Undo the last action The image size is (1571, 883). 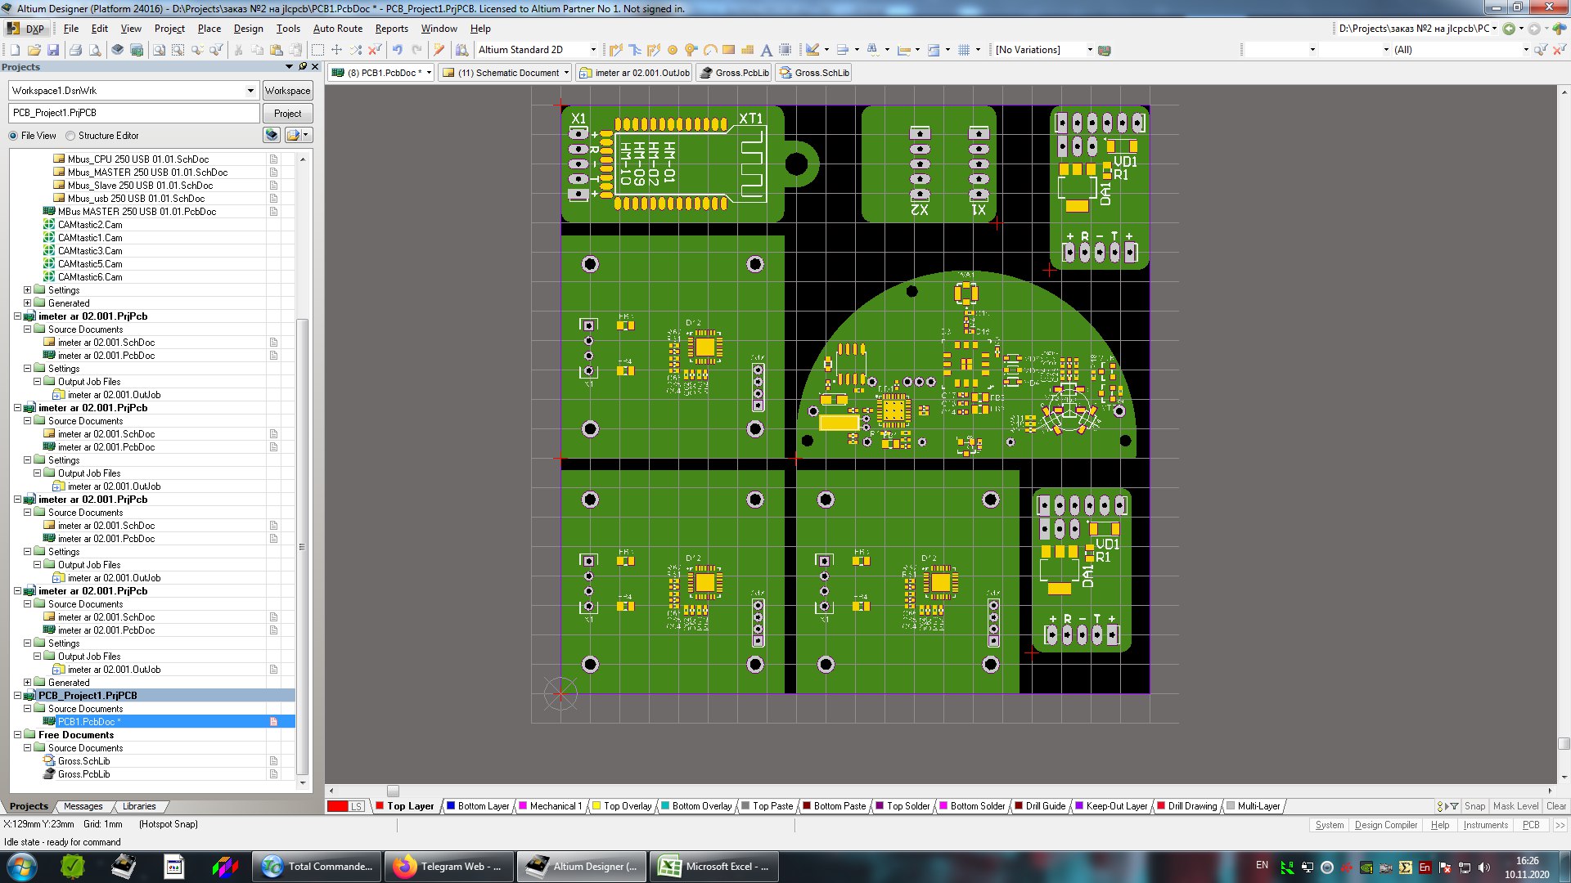tap(398, 50)
